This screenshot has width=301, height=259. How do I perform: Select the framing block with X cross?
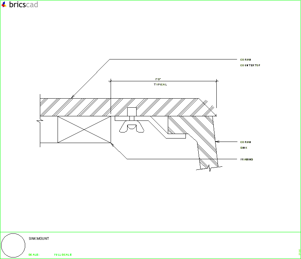coord(84,129)
